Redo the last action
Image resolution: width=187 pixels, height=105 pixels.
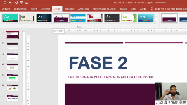17,3
